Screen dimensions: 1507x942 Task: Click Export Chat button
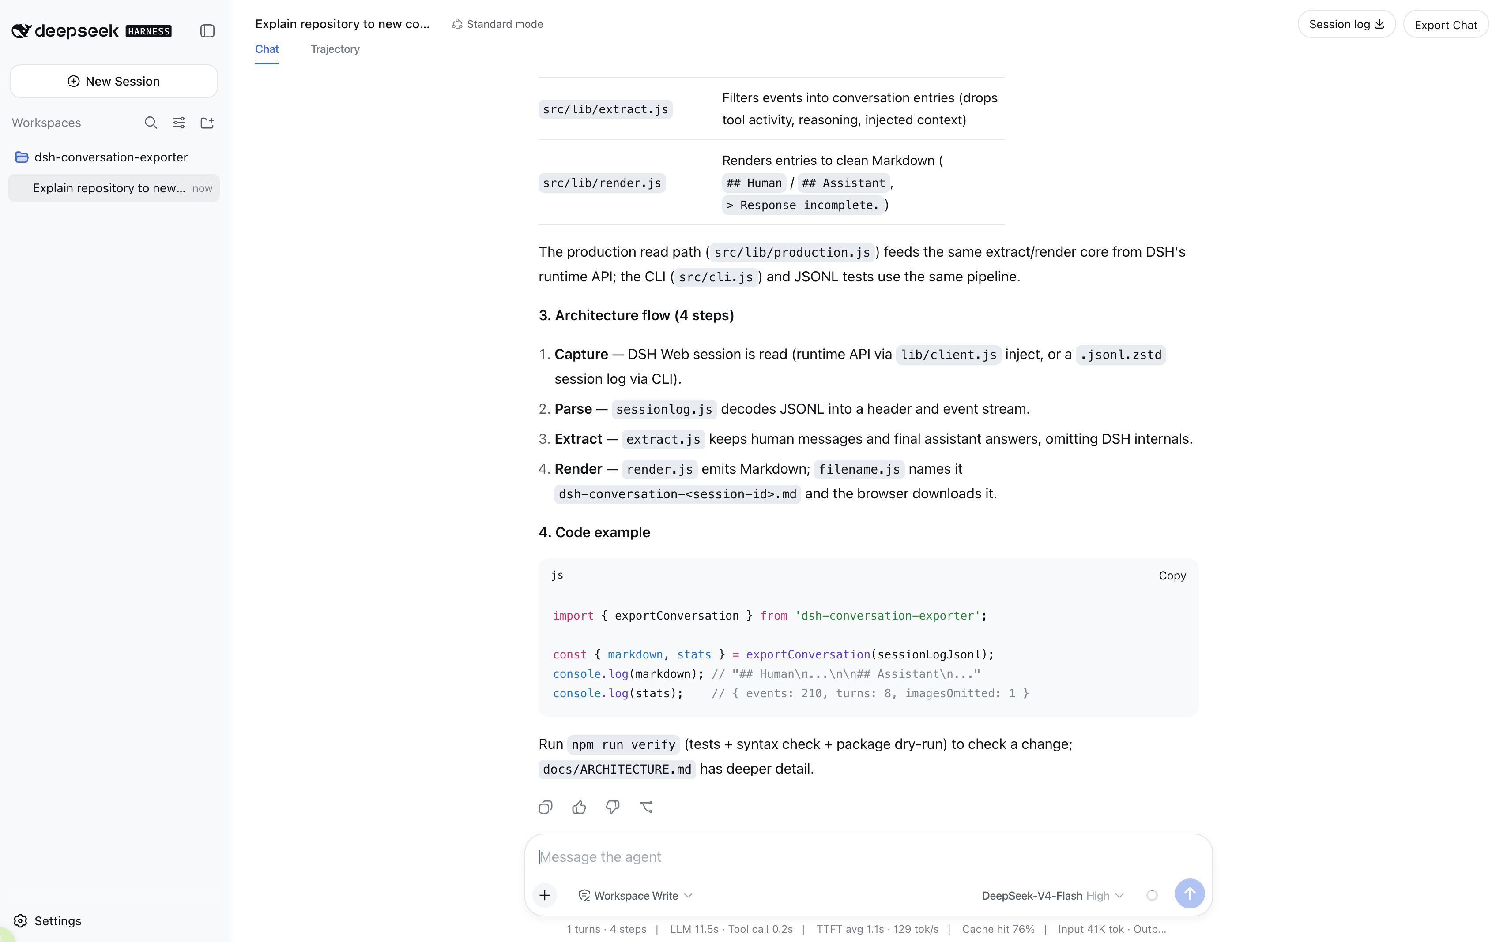click(1445, 24)
